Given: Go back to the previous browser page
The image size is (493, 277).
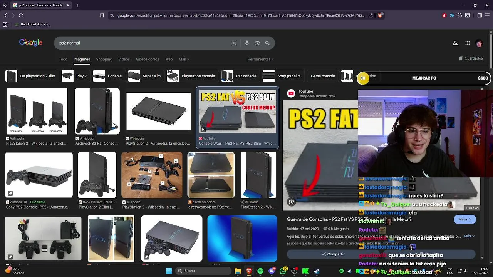Looking at the screenshot, I should tap(5, 15).
